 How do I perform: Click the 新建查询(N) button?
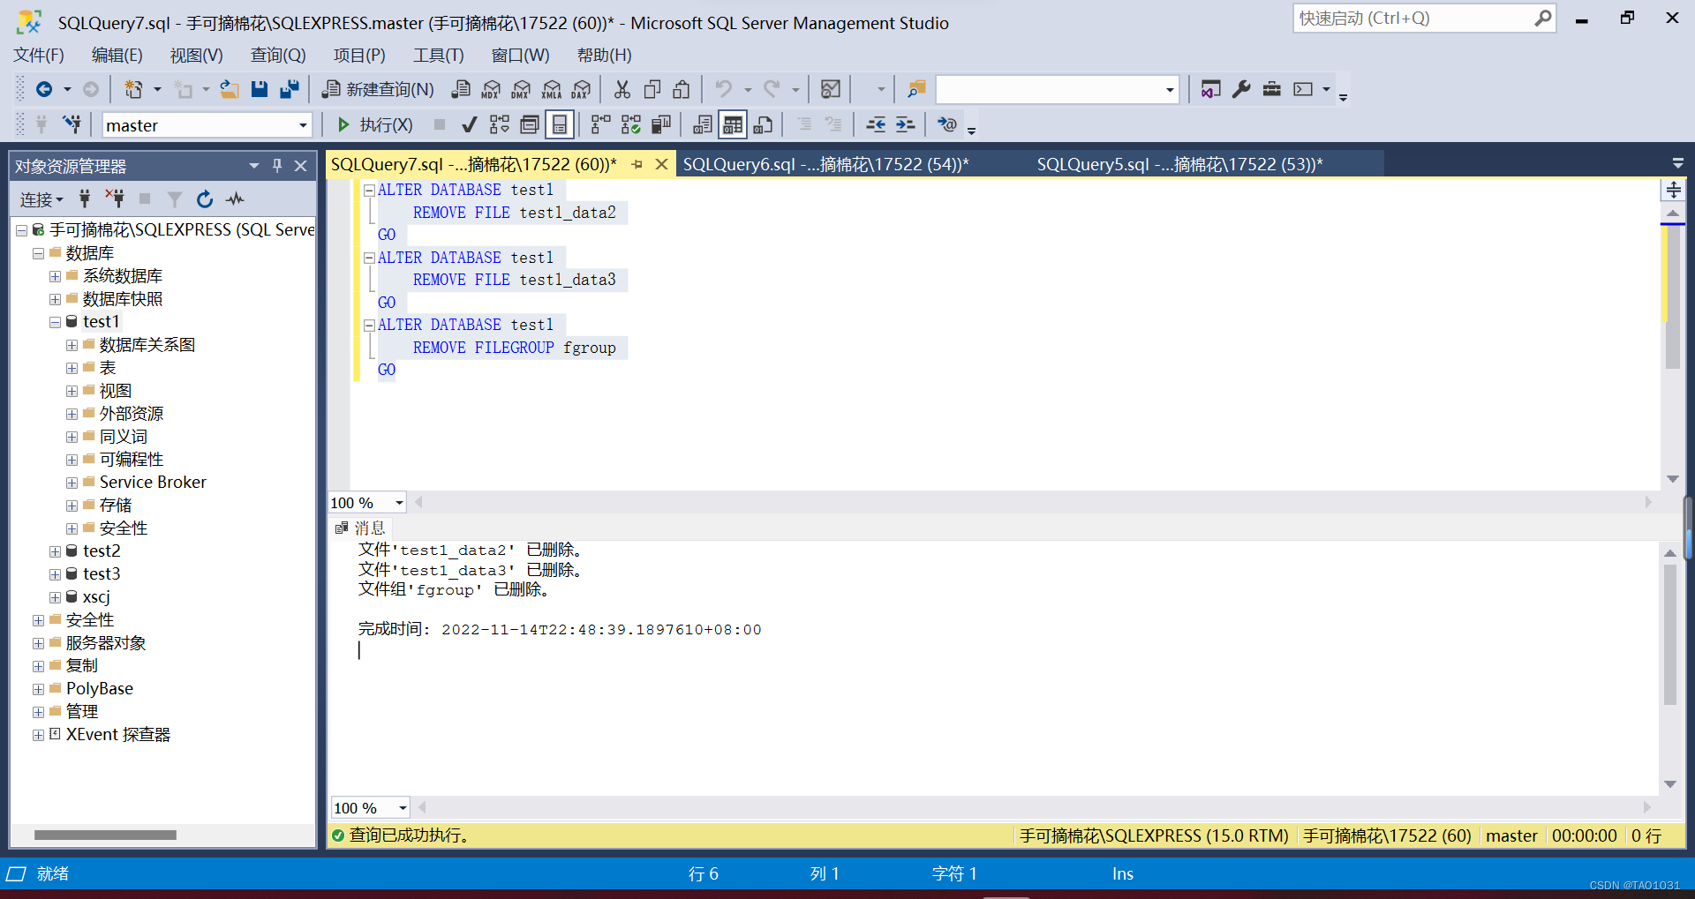click(x=378, y=89)
